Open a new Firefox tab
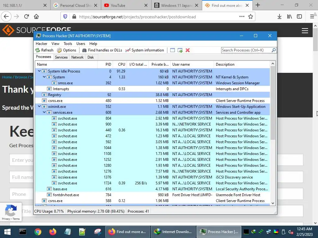The height and width of the screenshot is (238, 318). [x=257, y=5]
